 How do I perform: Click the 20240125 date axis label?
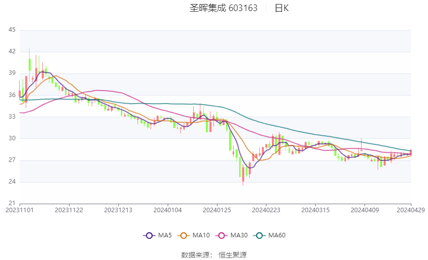point(217,210)
